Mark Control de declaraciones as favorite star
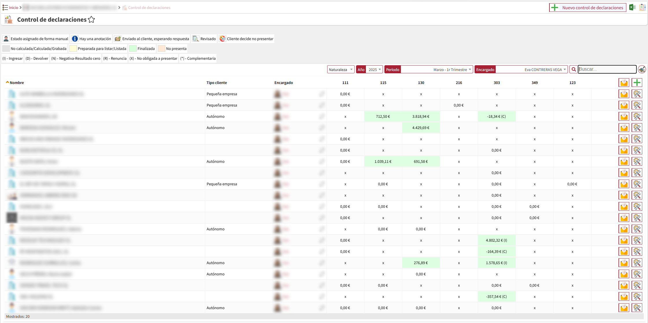648x323 pixels. 91,20
